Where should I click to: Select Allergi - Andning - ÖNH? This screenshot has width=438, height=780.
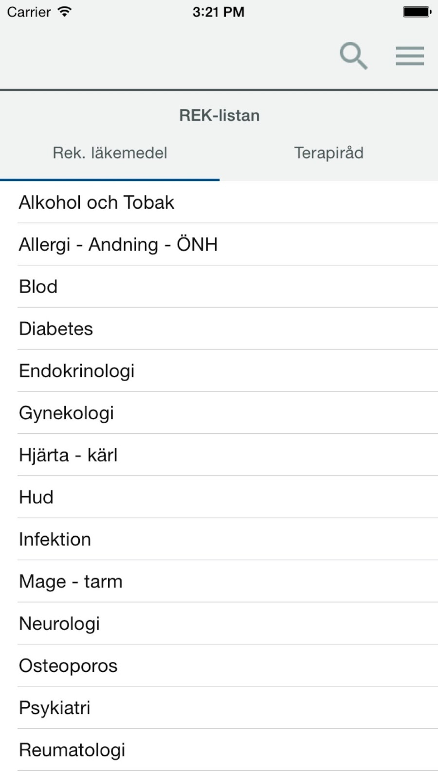click(x=219, y=244)
